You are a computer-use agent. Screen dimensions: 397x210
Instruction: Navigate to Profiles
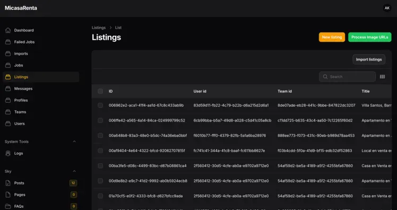point(41,100)
